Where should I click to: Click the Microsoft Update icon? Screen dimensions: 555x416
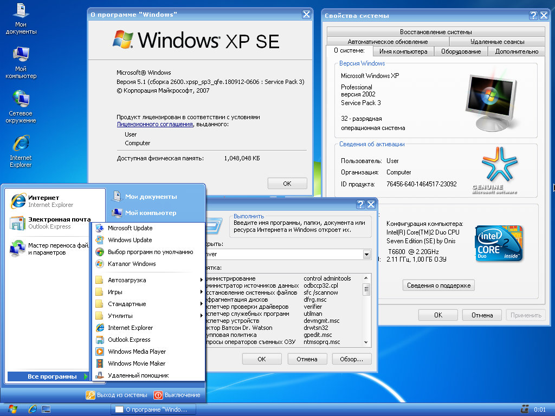(100, 228)
